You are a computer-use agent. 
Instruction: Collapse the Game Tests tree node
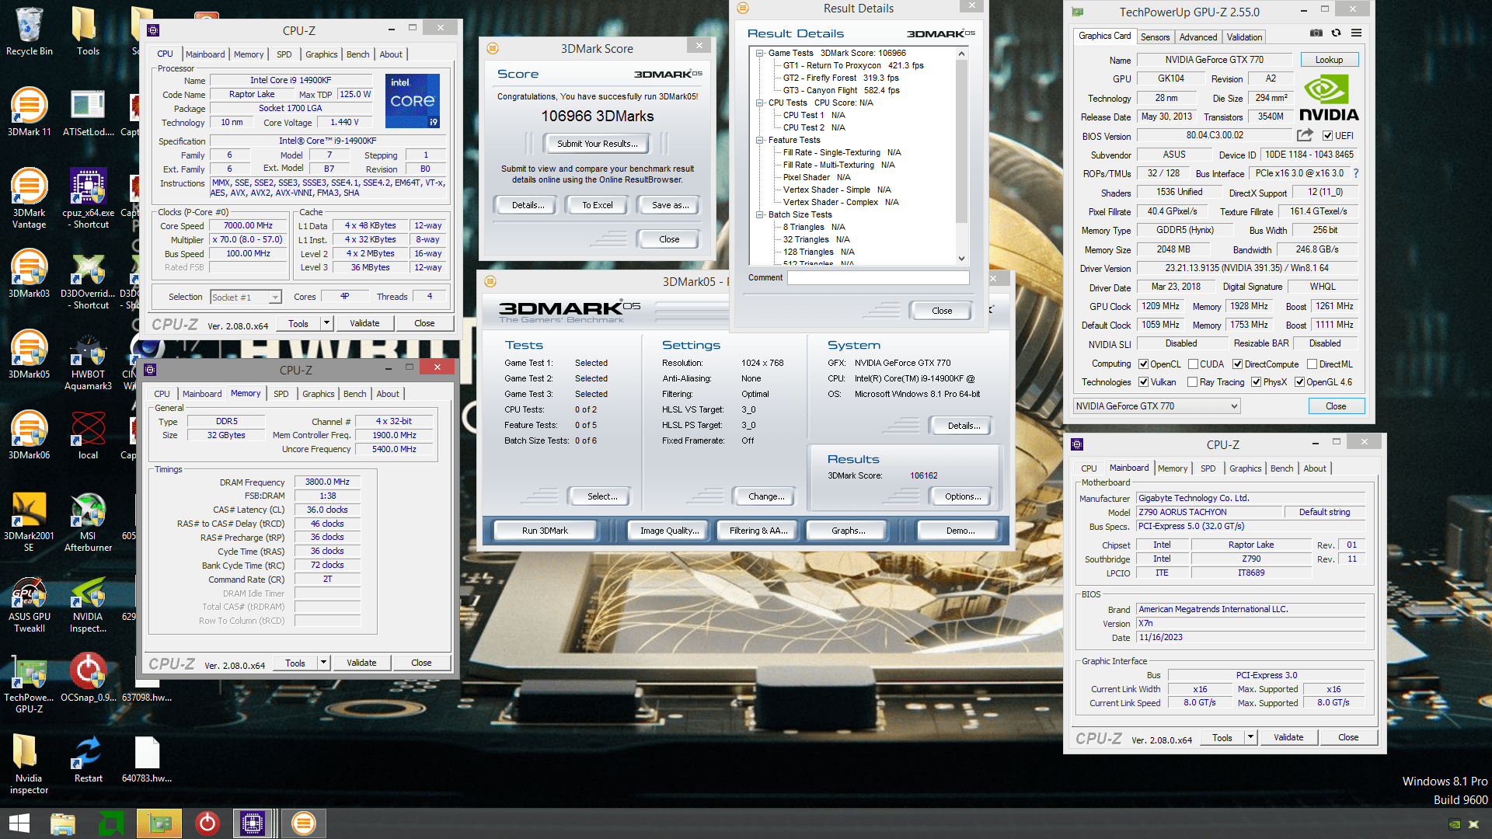coord(760,54)
